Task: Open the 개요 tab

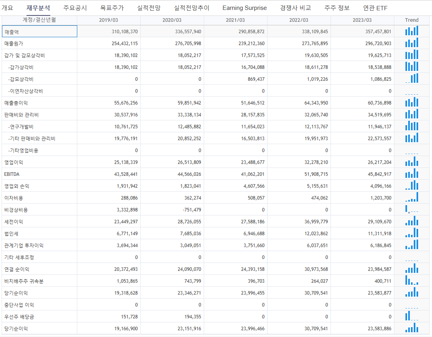Action: click(x=7, y=8)
